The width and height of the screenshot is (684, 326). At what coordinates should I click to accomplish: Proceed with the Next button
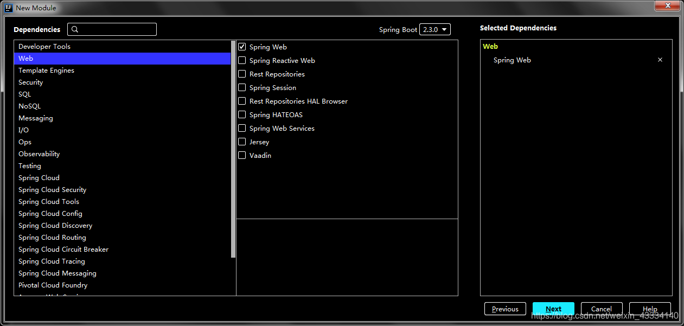(x=553, y=309)
